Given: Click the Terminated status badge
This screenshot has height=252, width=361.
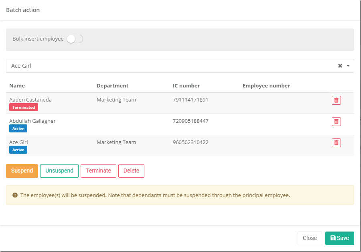Looking at the screenshot, I should tap(24, 108).
